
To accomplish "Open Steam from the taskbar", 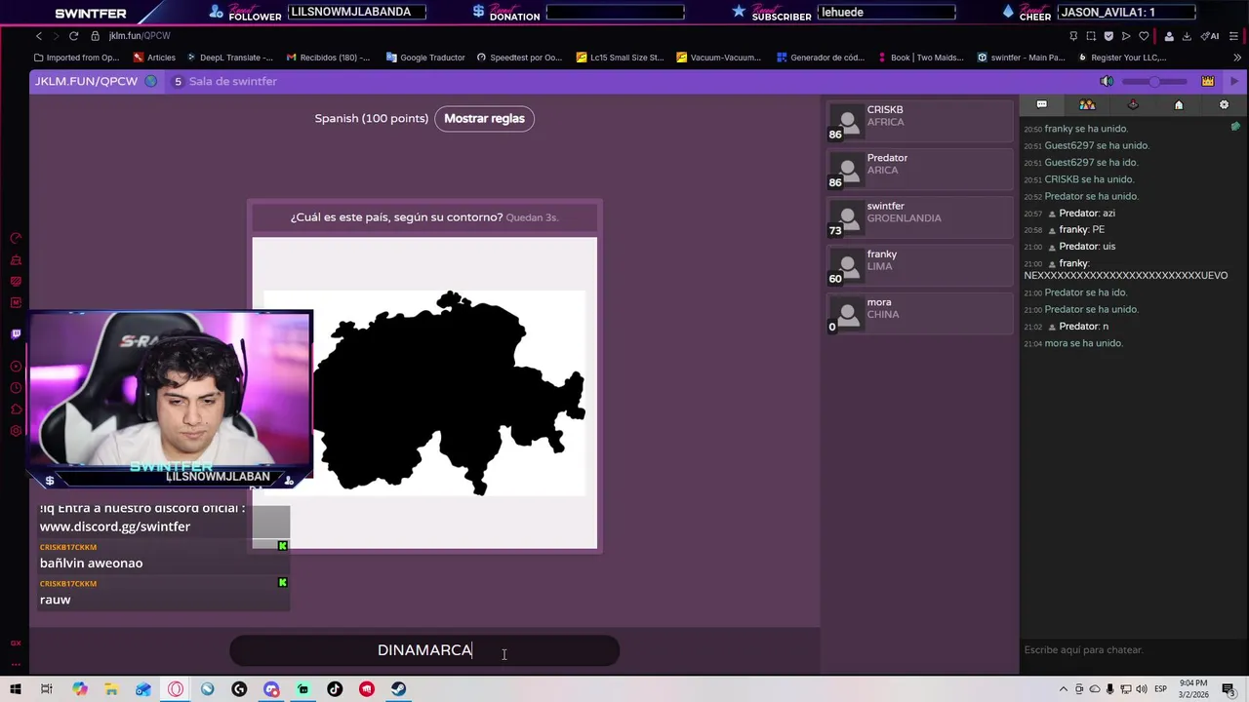I will click(x=398, y=688).
